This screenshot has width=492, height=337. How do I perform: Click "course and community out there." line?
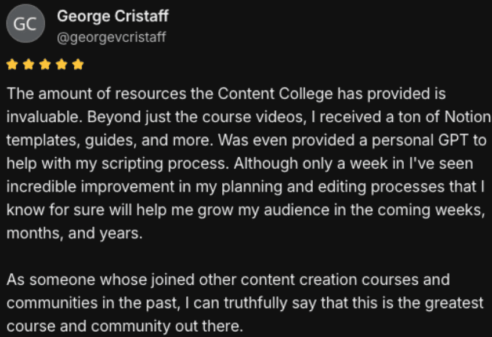click(x=125, y=327)
